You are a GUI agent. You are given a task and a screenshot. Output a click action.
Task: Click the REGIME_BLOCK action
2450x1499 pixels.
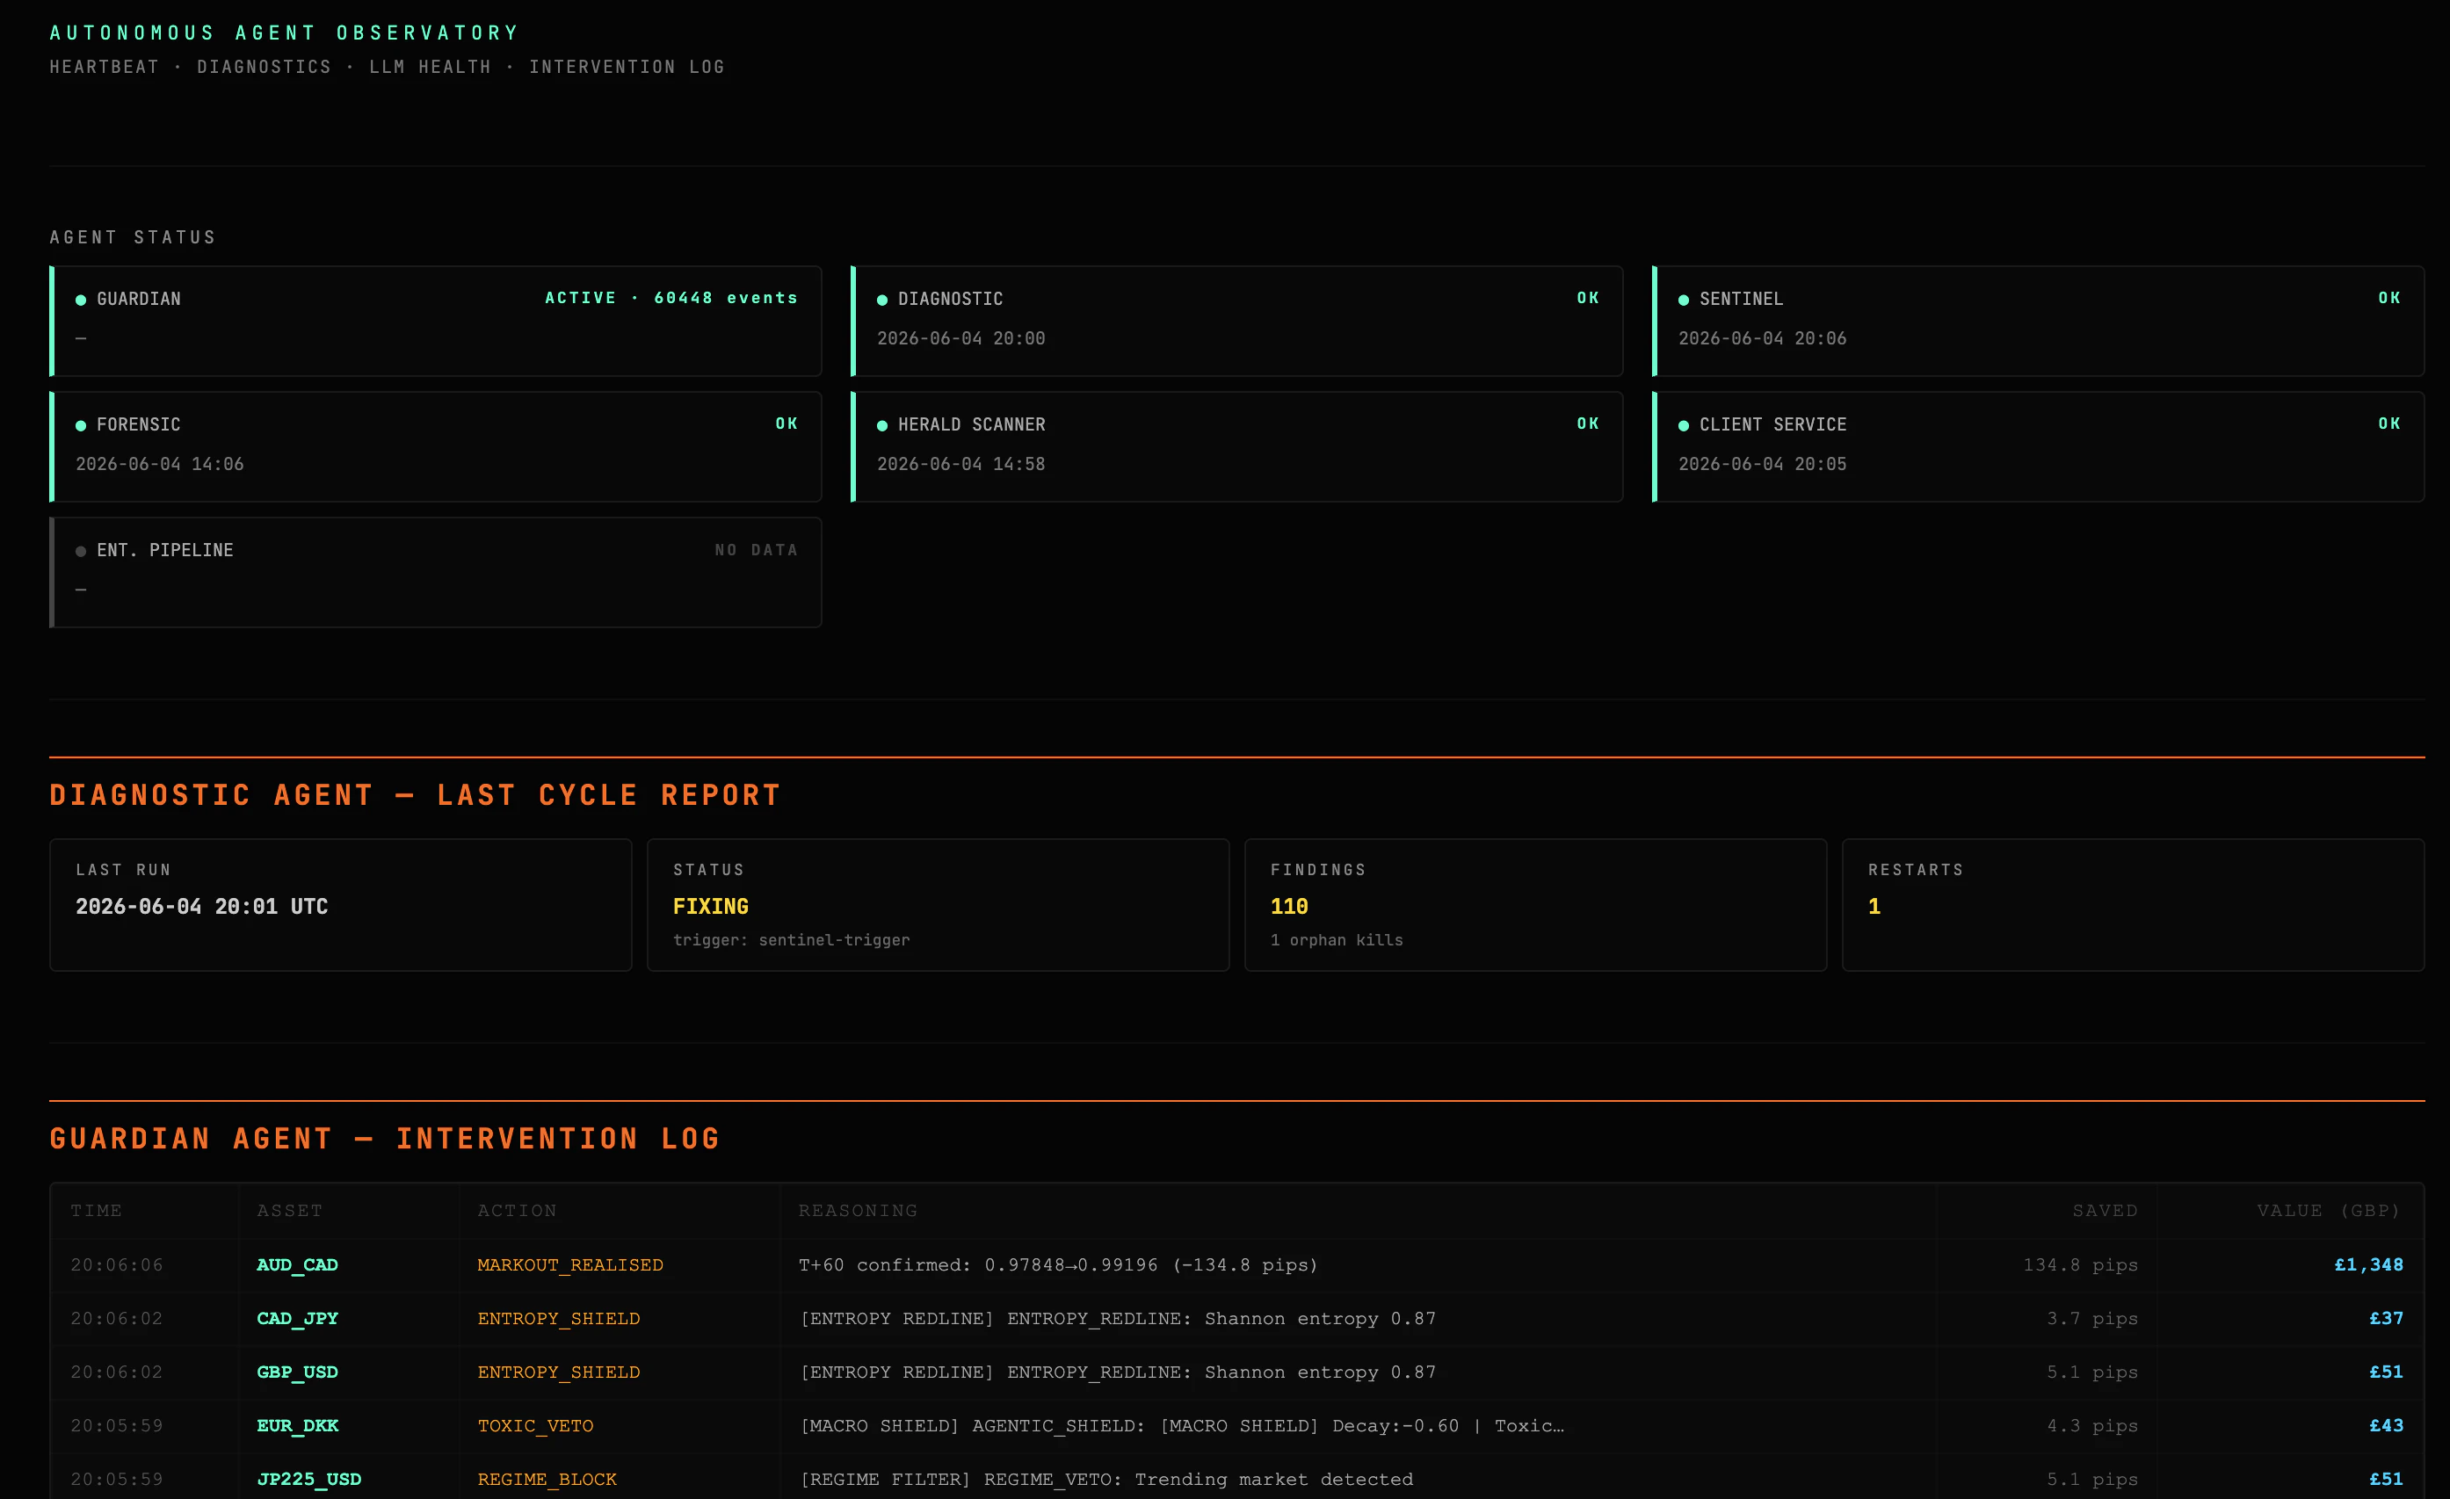coord(547,1479)
